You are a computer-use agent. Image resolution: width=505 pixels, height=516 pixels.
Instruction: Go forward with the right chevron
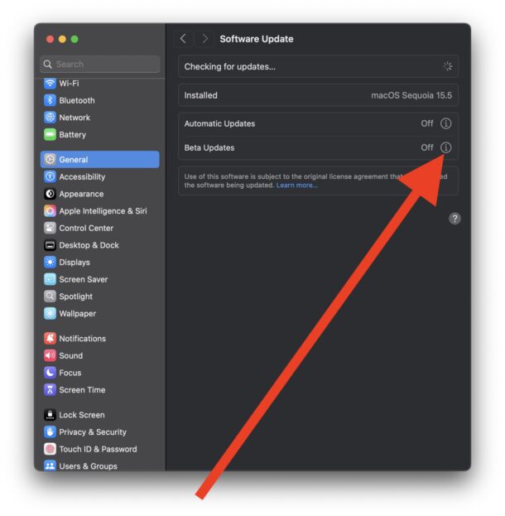tap(204, 39)
